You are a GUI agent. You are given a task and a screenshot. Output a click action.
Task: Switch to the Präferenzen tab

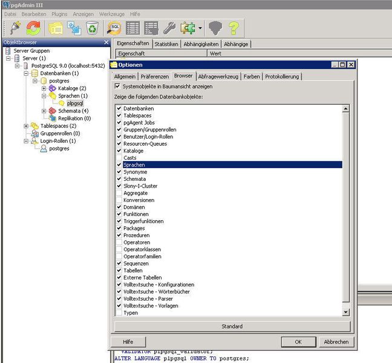pyautogui.click(x=155, y=76)
